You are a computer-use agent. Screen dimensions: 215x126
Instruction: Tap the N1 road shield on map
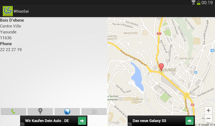[159, 34]
